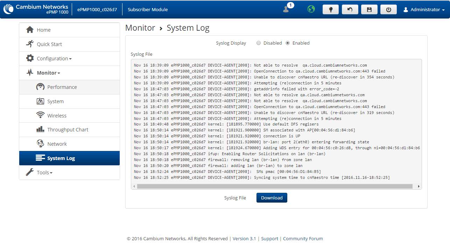Open the Version 3.1 link
The height and width of the screenshot is (243, 450).
tap(244, 238)
